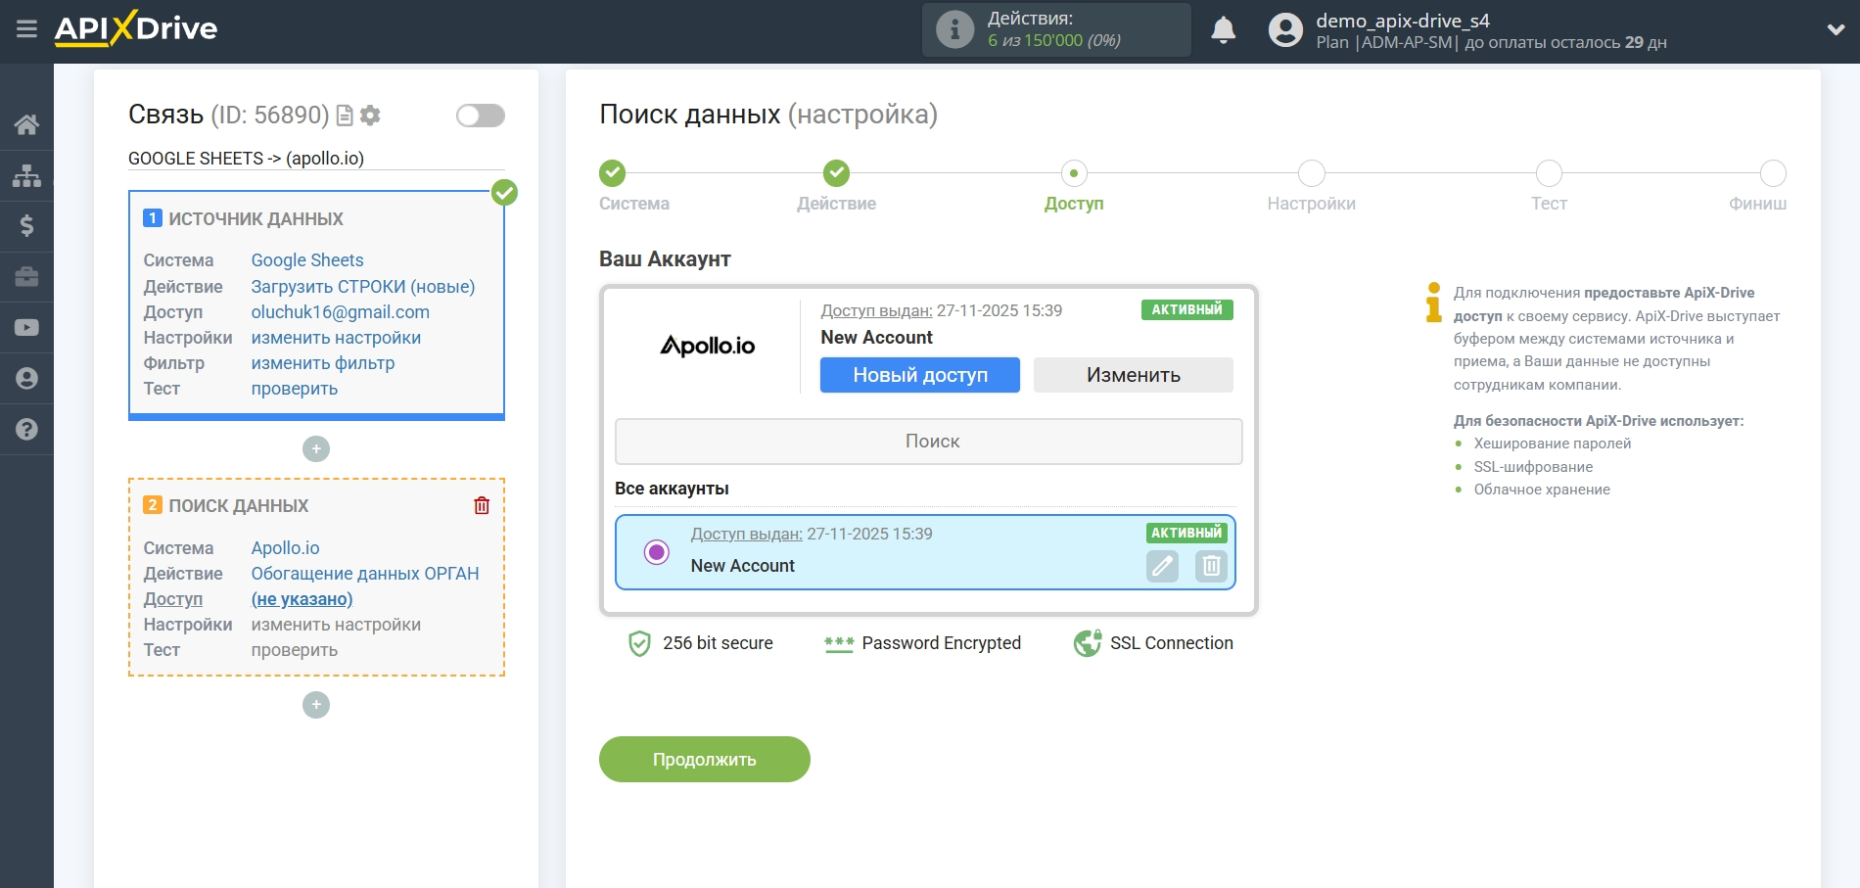This screenshot has height=888, width=1860.
Task: Open the briefcase services icon in sidebar
Action: tap(26, 277)
